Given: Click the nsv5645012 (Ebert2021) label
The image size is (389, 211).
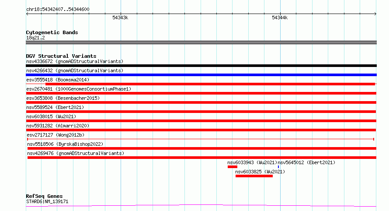Looking at the screenshot, I should [306, 162].
